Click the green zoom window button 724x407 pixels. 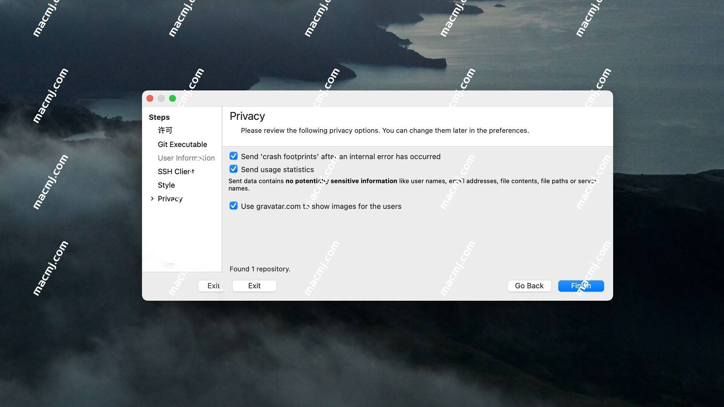tap(172, 98)
